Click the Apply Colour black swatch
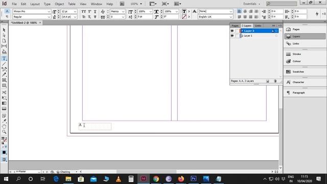The height and width of the screenshot is (184, 327). click(4, 152)
